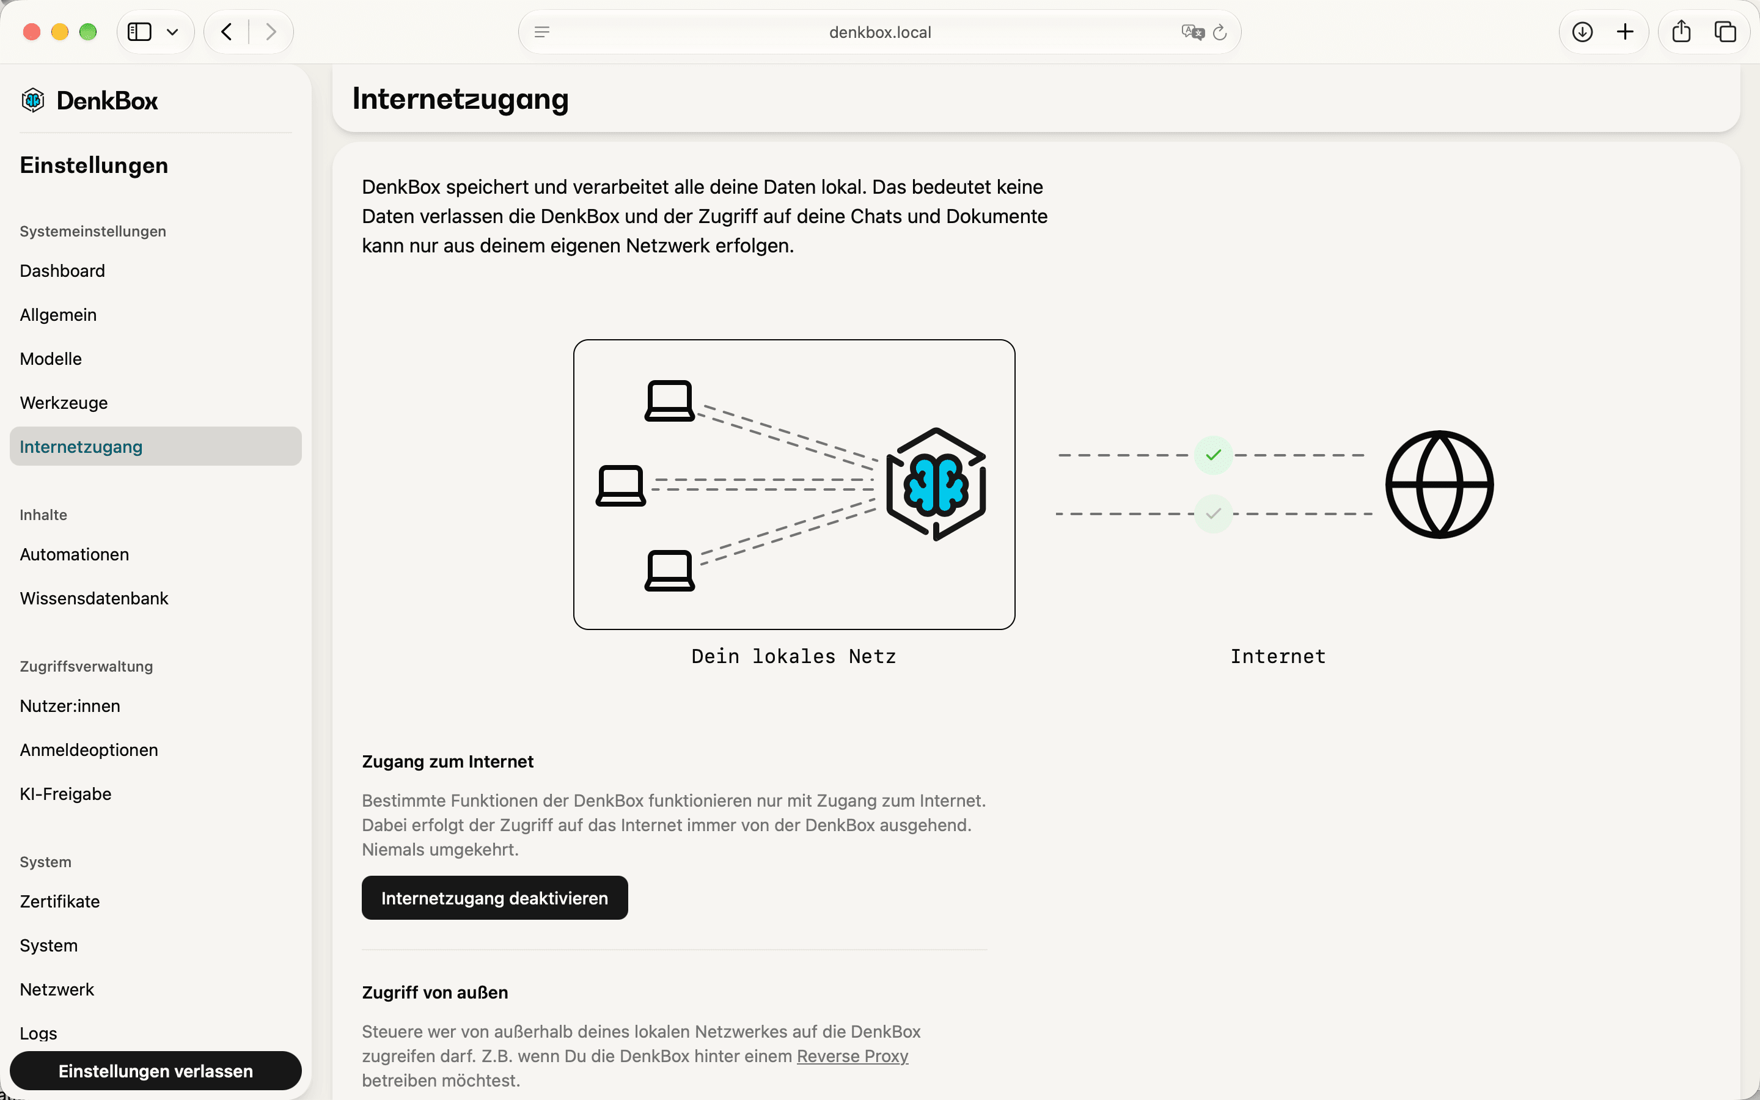Open a new tab with the plus icon

[x=1625, y=32]
